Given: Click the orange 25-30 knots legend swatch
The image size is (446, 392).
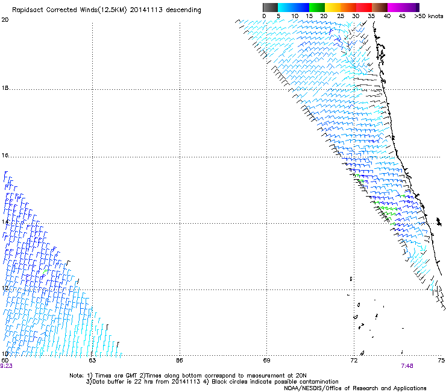Looking at the screenshot, I should point(348,8).
